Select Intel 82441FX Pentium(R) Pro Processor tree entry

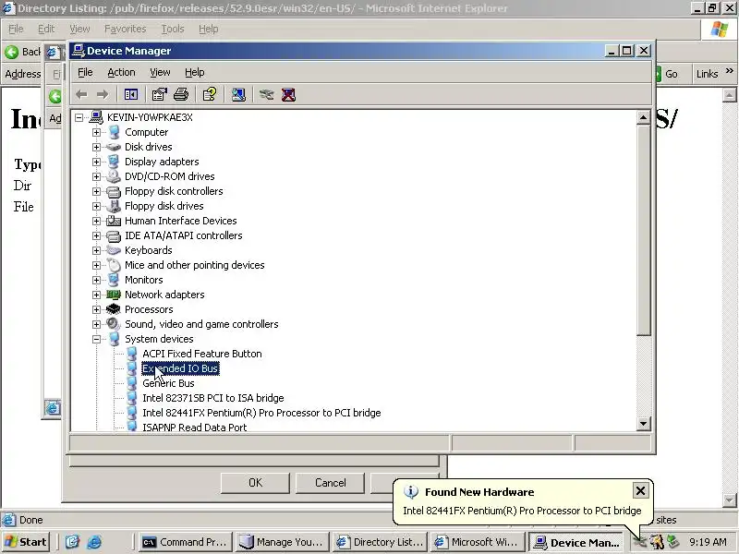[261, 413]
